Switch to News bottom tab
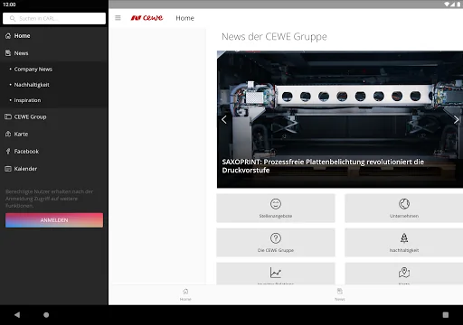 pos(340,294)
